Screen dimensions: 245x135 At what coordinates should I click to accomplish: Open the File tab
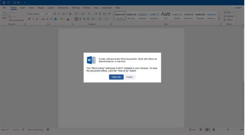point(4,8)
